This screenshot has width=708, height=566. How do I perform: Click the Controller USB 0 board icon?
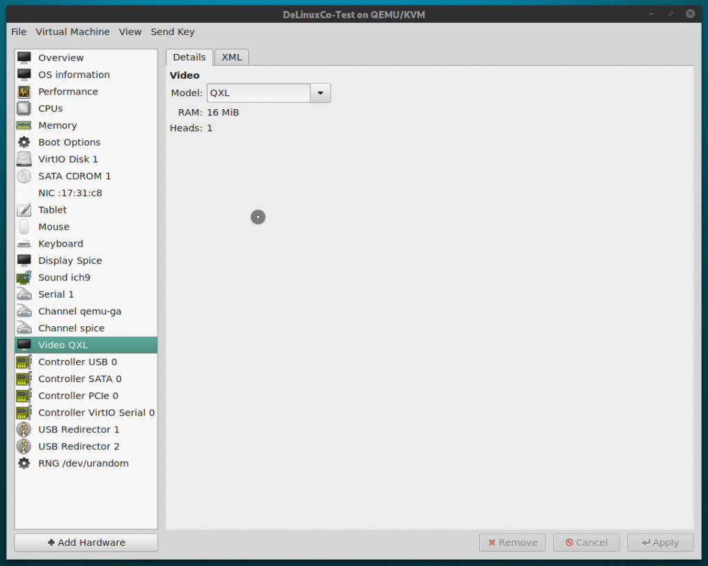point(25,361)
